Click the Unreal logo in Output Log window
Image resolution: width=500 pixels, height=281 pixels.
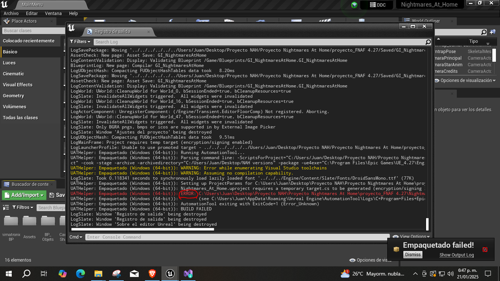[x=72, y=28]
